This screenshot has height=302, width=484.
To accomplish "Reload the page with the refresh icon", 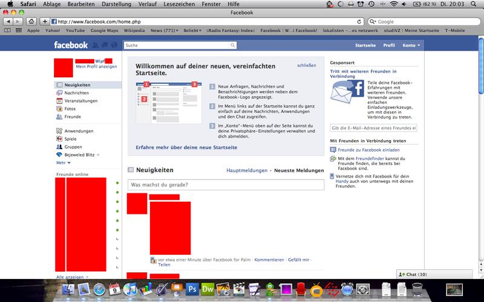I will 359,22.
